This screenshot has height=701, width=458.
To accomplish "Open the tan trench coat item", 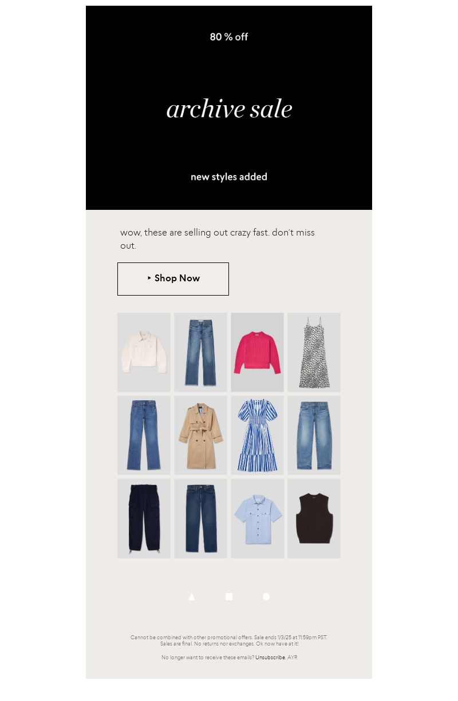I will 200,435.
